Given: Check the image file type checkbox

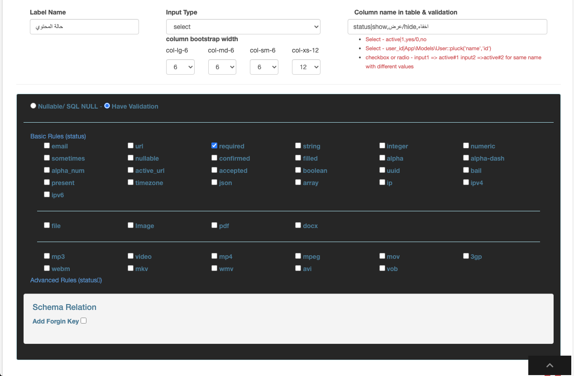Looking at the screenshot, I should [131, 225].
